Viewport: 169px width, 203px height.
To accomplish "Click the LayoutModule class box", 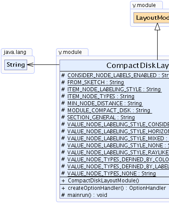I will [x=151, y=18].
